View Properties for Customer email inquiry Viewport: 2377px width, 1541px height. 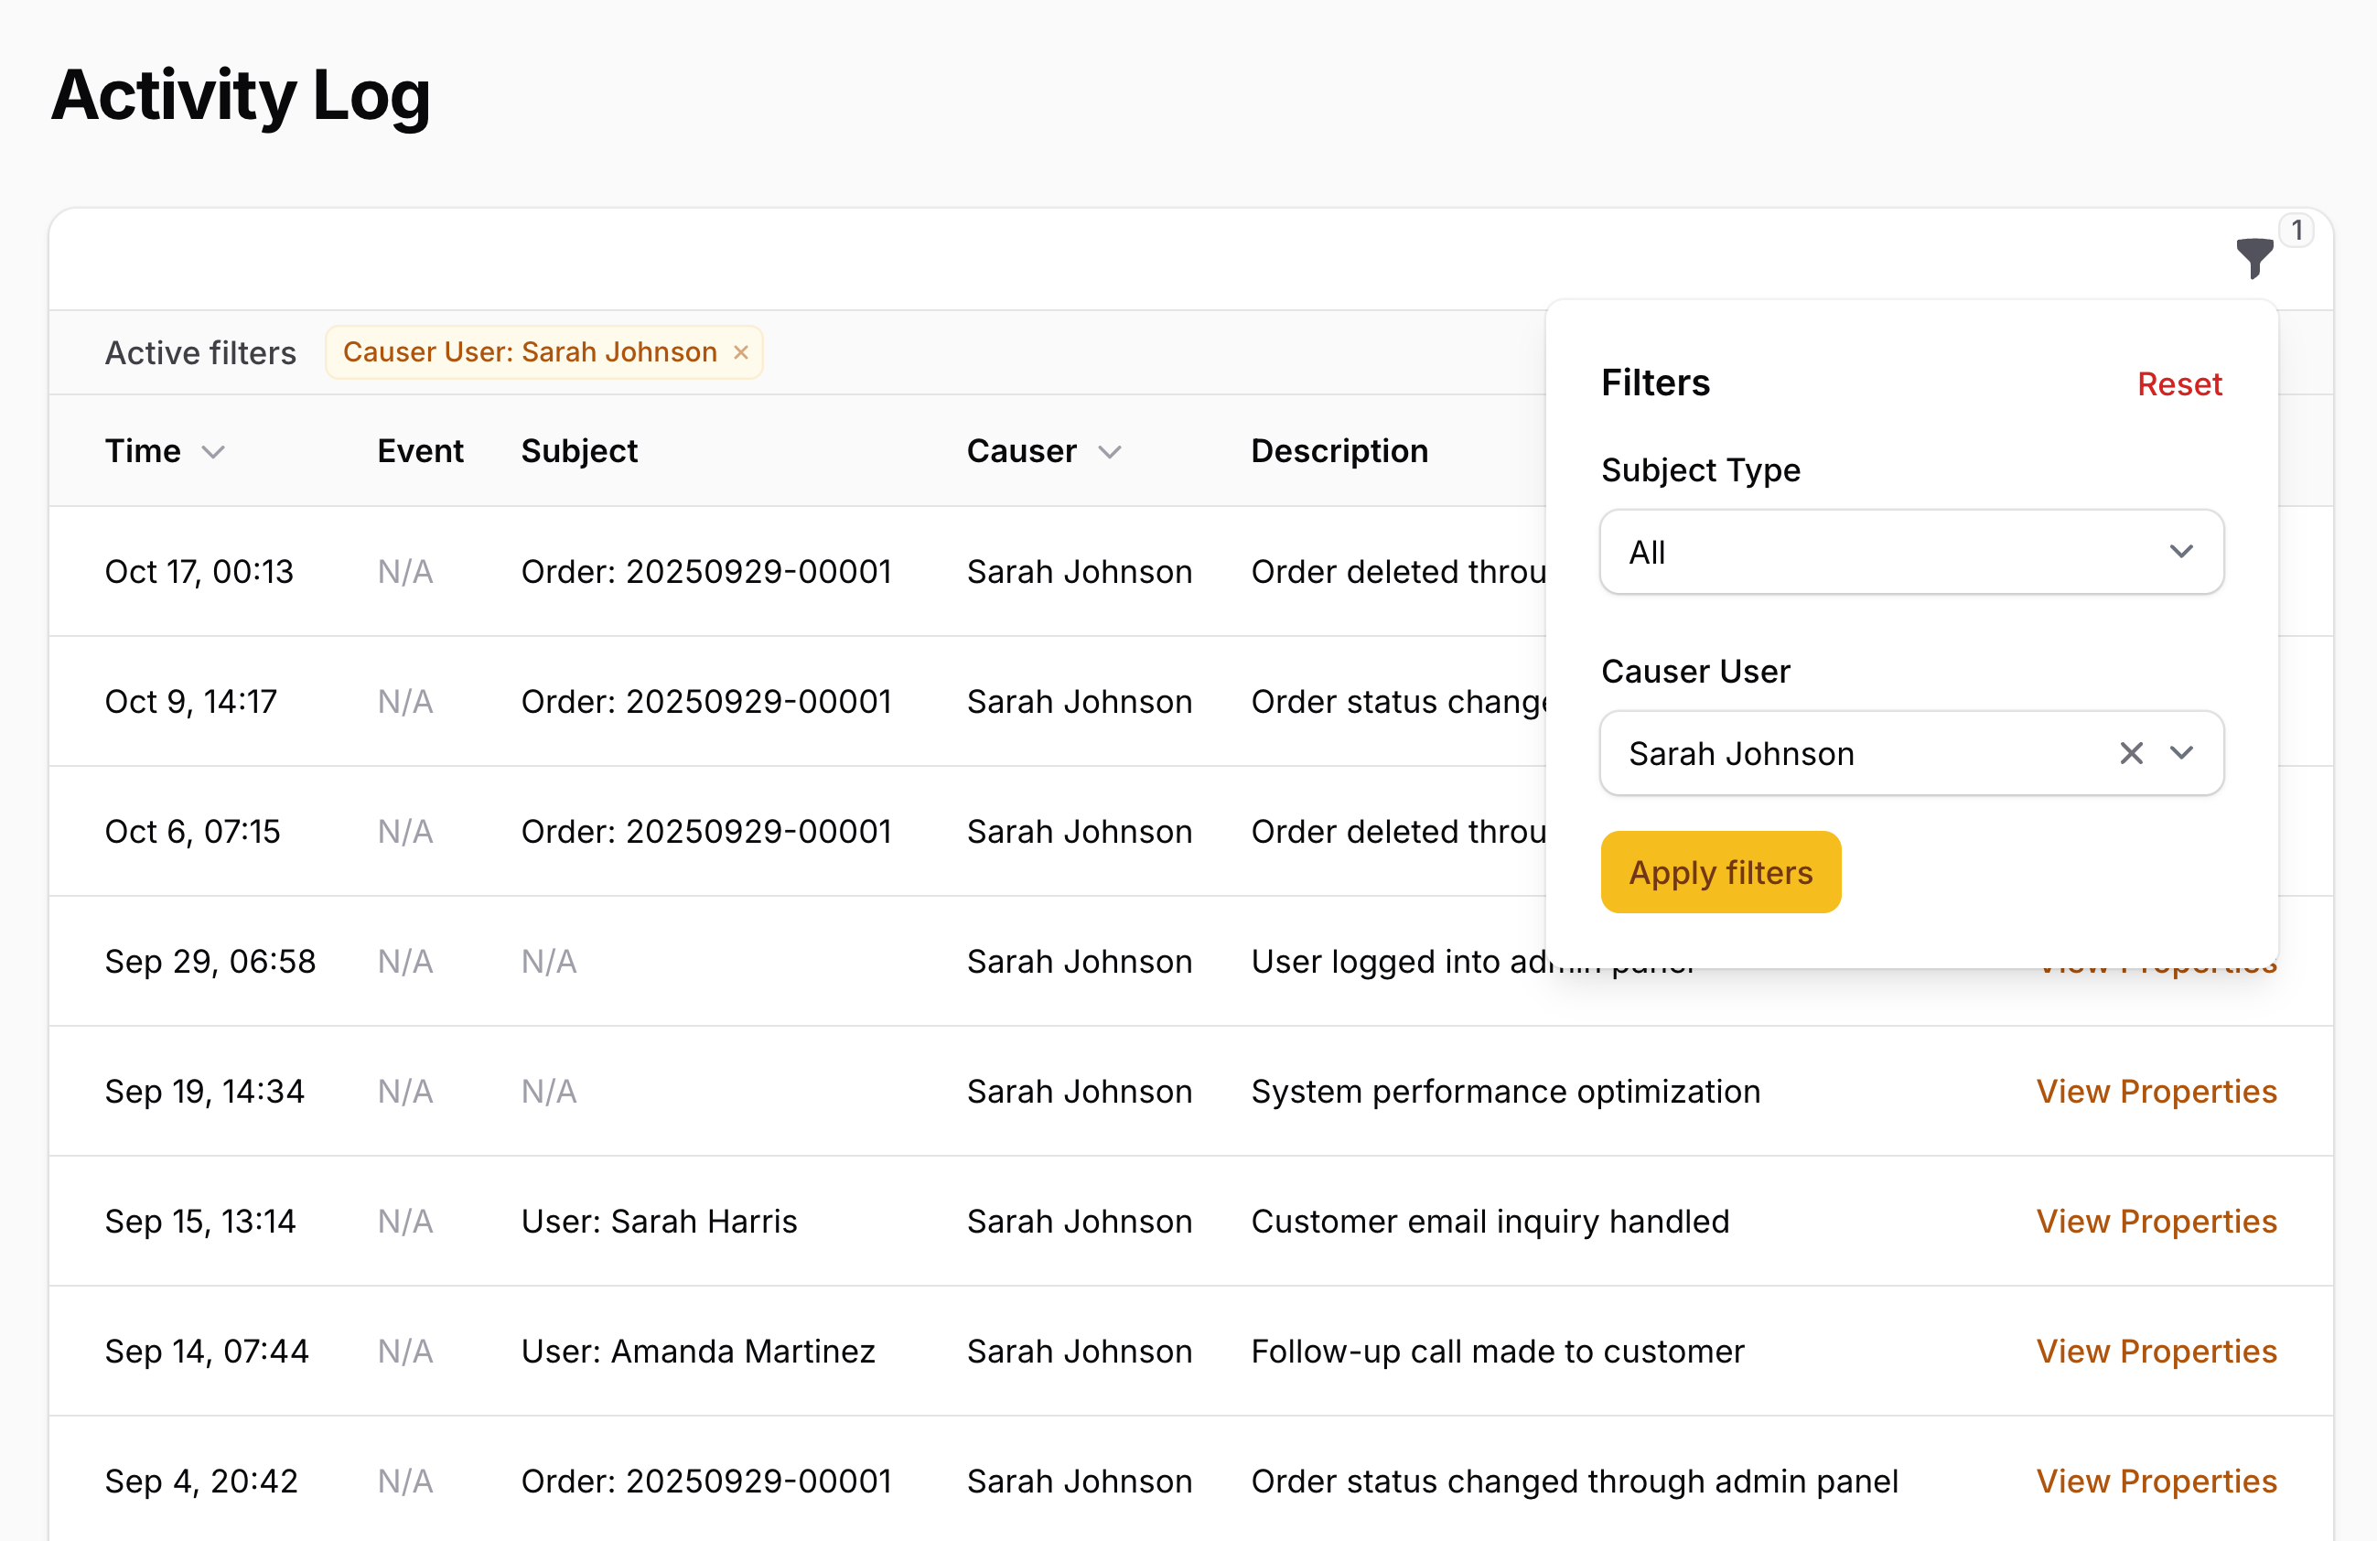point(2156,1222)
